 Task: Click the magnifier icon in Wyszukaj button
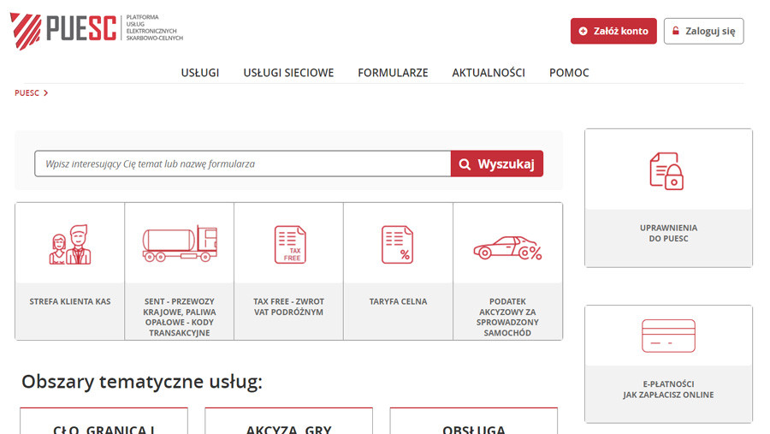465,164
